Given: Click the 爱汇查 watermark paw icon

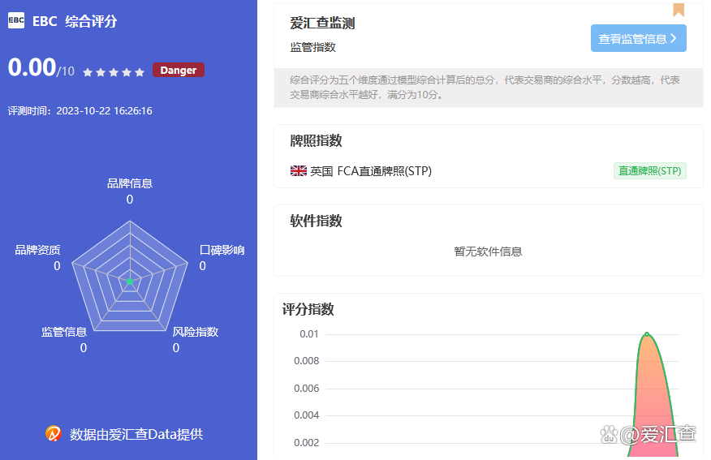Looking at the screenshot, I should pos(609,435).
